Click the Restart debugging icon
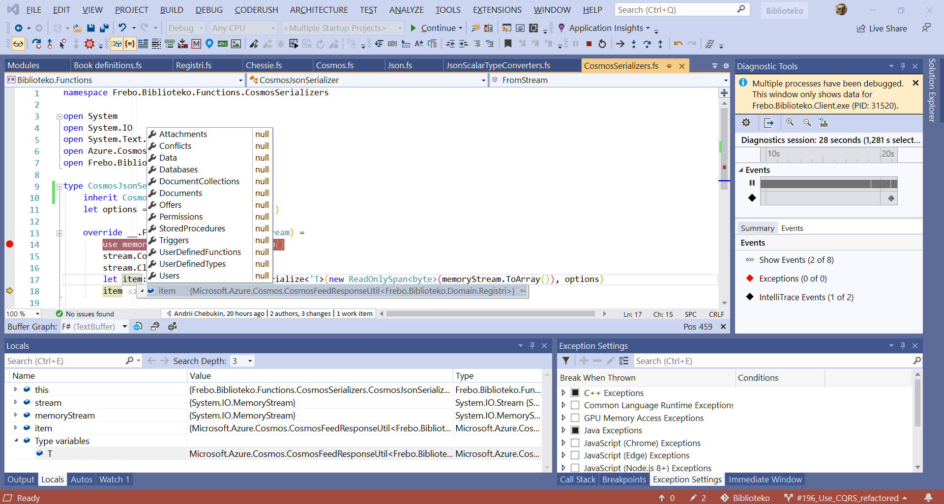Screen dimensions: 944x504 tap(602, 44)
